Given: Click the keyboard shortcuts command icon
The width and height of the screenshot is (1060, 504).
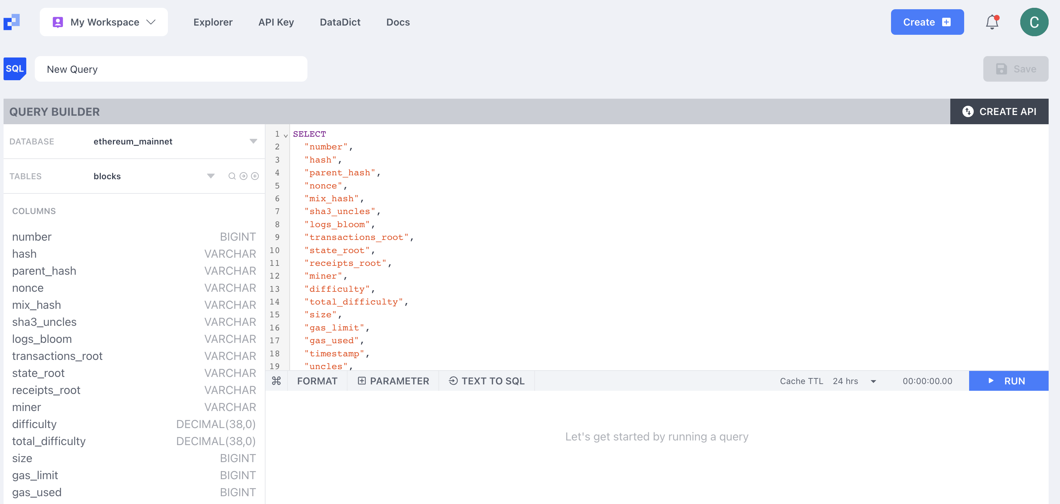Looking at the screenshot, I should click(x=277, y=381).
